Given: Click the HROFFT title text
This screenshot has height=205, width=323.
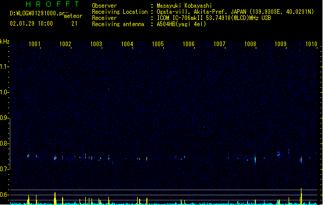Looking at the screenshot, I should (x=52, y=4).
